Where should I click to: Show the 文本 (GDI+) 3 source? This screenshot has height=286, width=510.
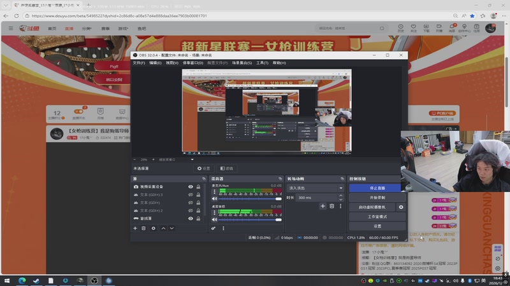coord(191,195)
